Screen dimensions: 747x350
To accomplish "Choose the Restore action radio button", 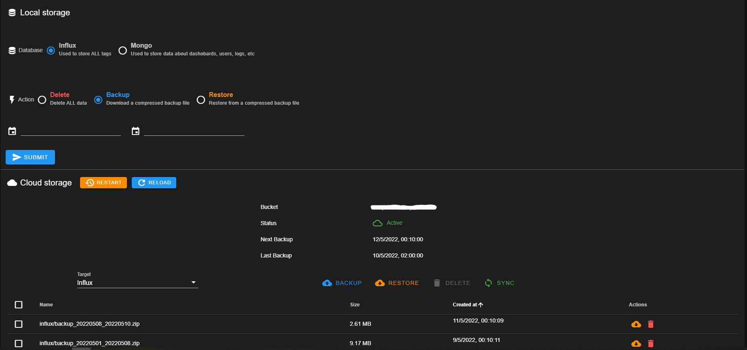I will [201, 100].
